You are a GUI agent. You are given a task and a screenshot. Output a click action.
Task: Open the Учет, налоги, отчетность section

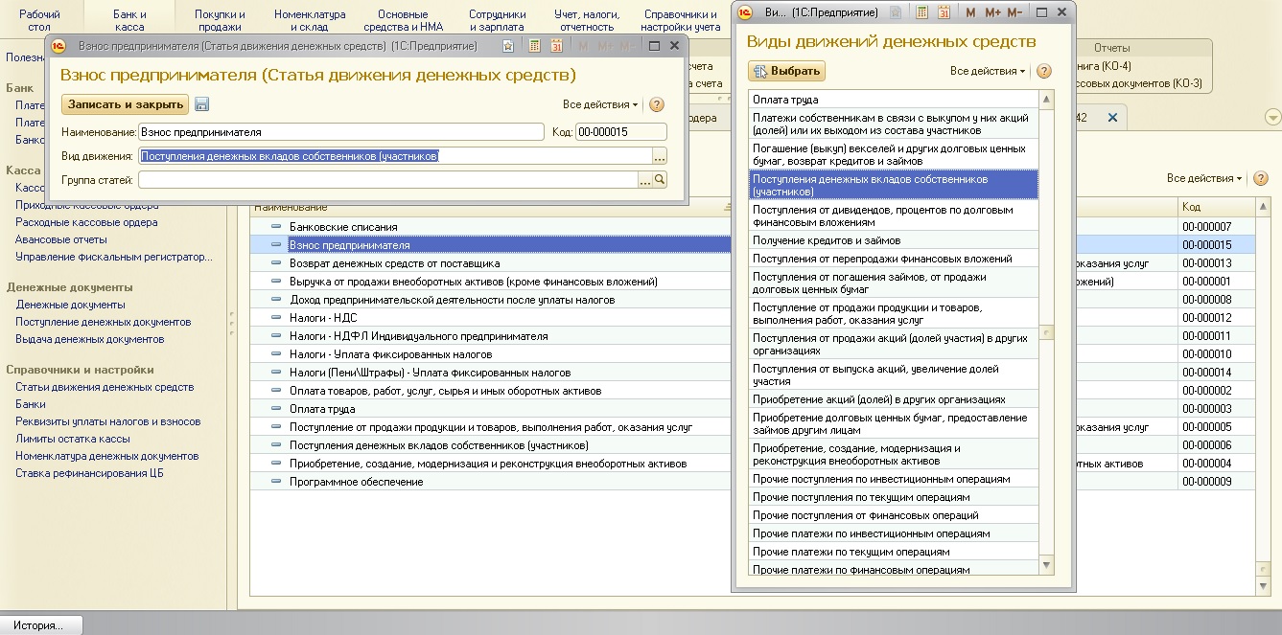pos(587,21)
